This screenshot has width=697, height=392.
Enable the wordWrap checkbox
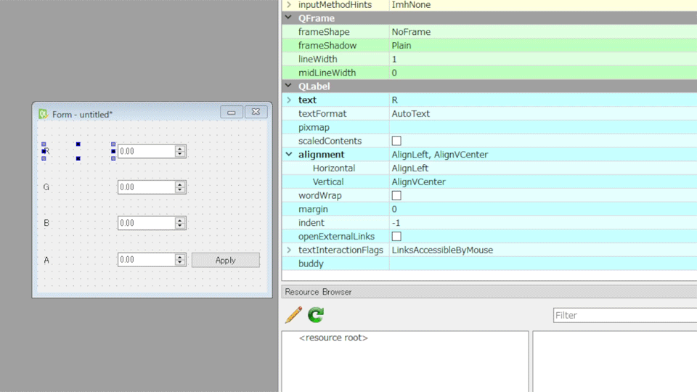tap(396, 195)
